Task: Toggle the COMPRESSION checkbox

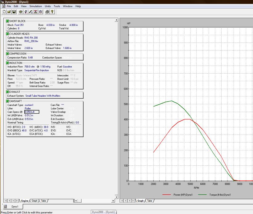Action: tap(7, 54)
